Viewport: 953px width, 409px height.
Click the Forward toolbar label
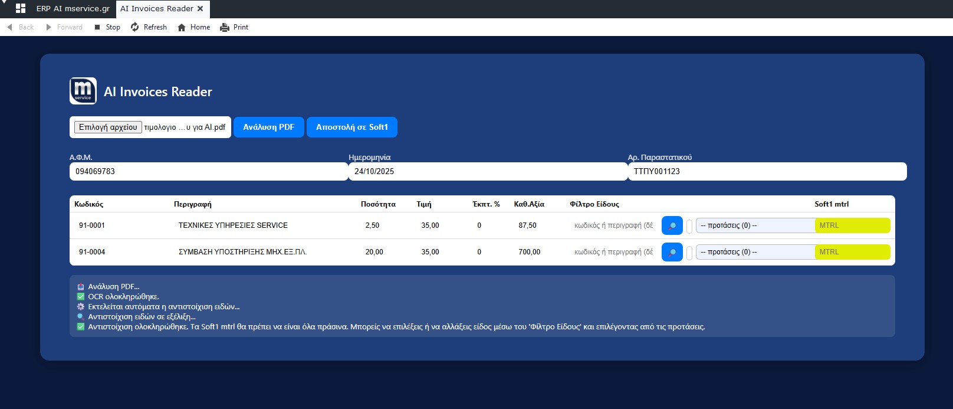pos(70,27)
